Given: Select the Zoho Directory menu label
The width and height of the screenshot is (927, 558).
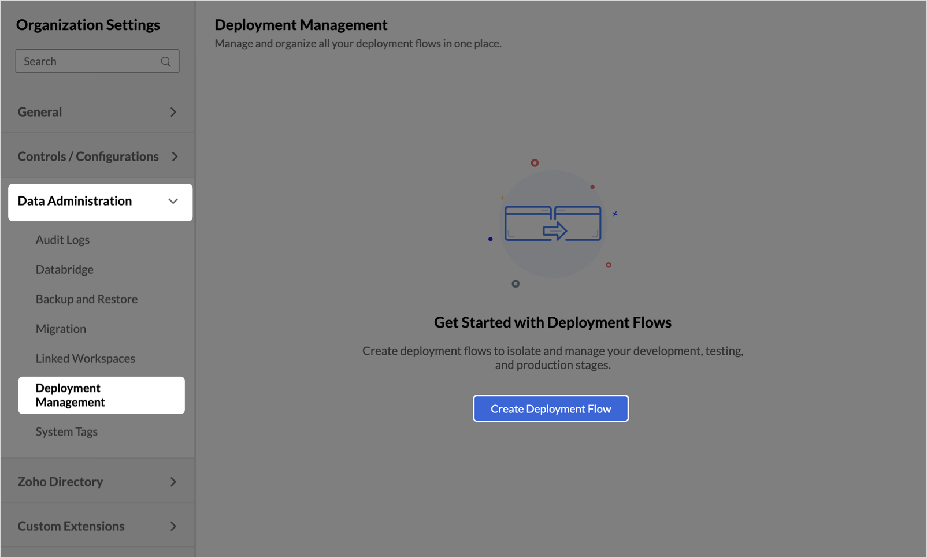Looking at the screenshot, I should coord(60,482).
